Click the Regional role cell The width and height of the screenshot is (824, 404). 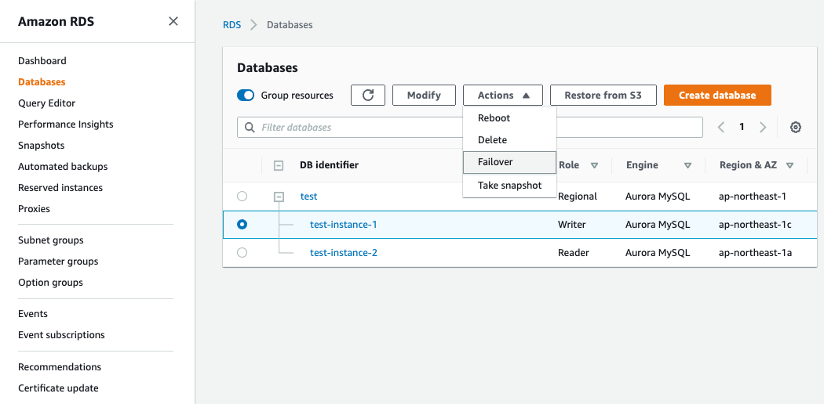578,197
